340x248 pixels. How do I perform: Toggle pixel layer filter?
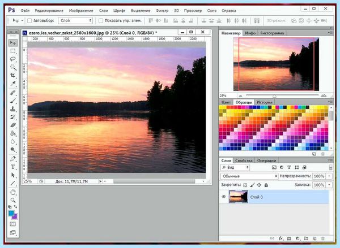click(x=274, y=167)
